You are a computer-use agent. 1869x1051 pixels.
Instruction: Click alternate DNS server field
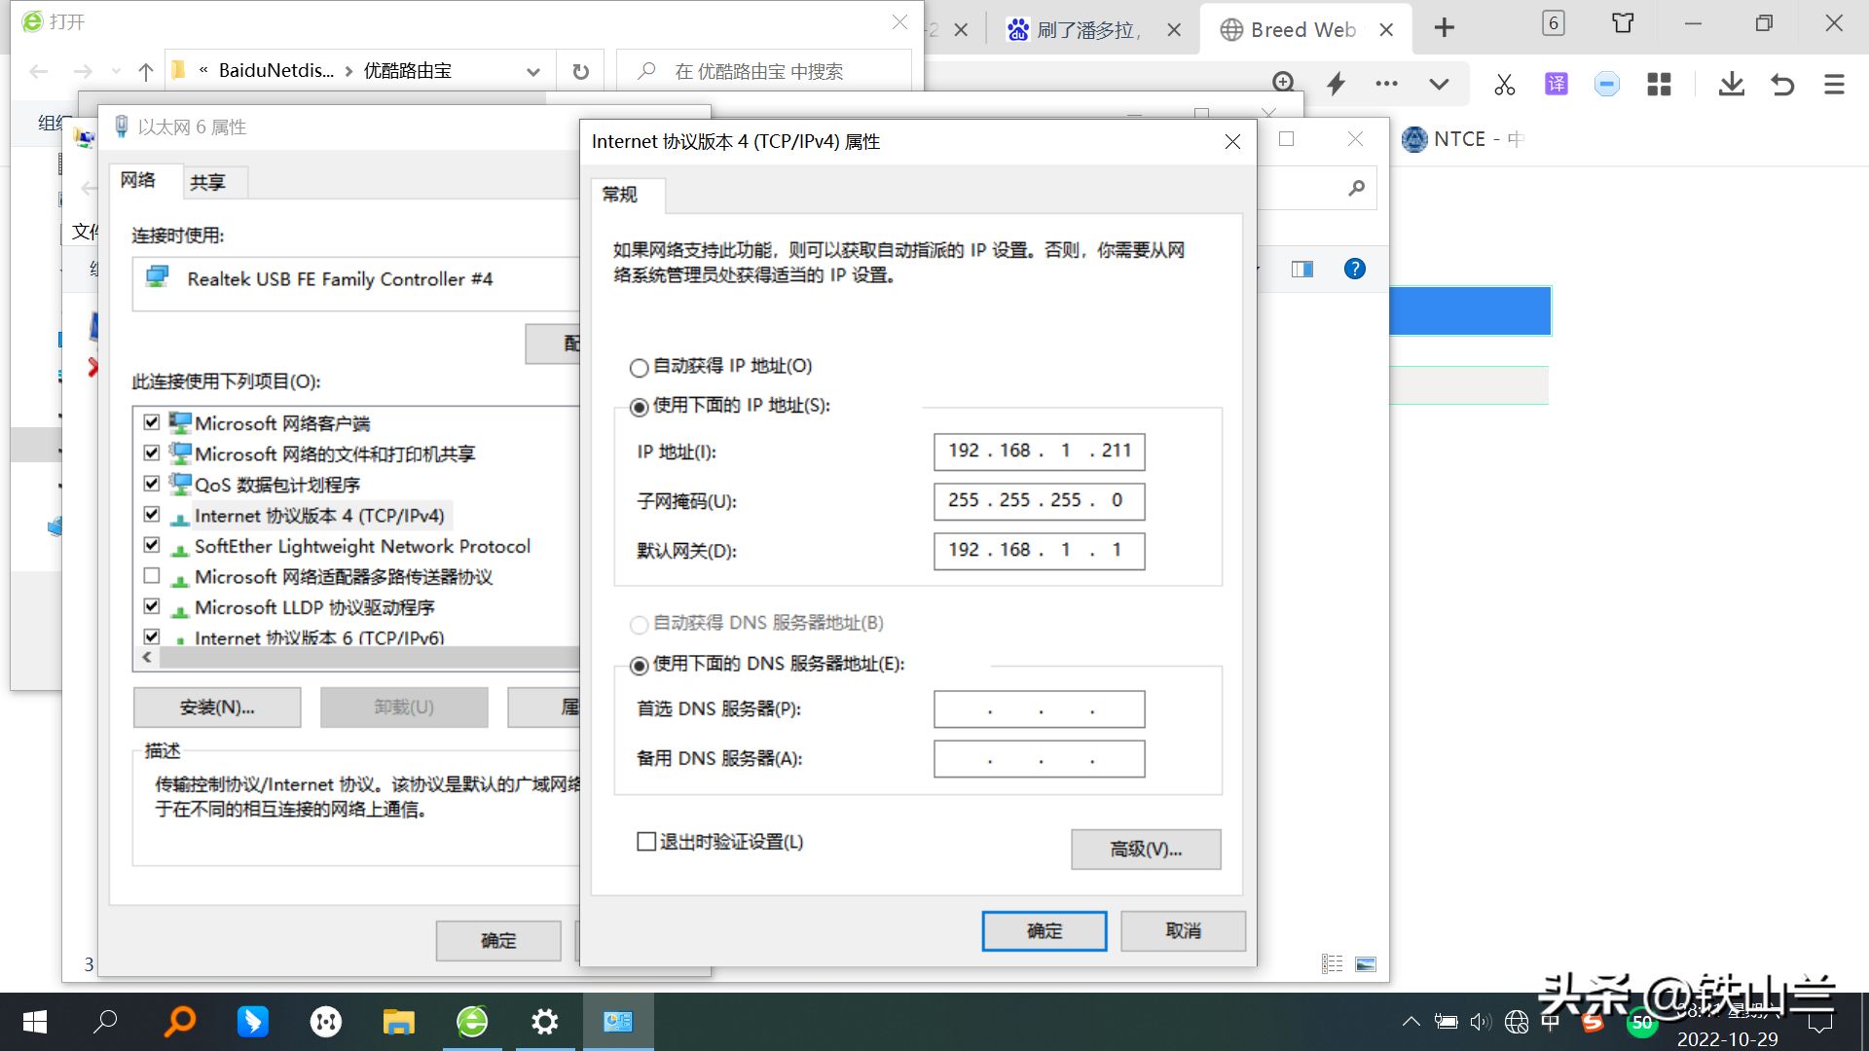click(x=1039, y=759)
